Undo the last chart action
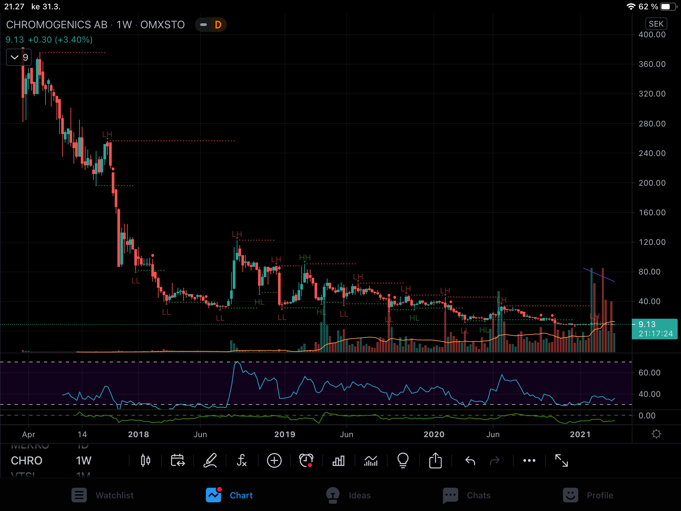 tap(470, 461)
